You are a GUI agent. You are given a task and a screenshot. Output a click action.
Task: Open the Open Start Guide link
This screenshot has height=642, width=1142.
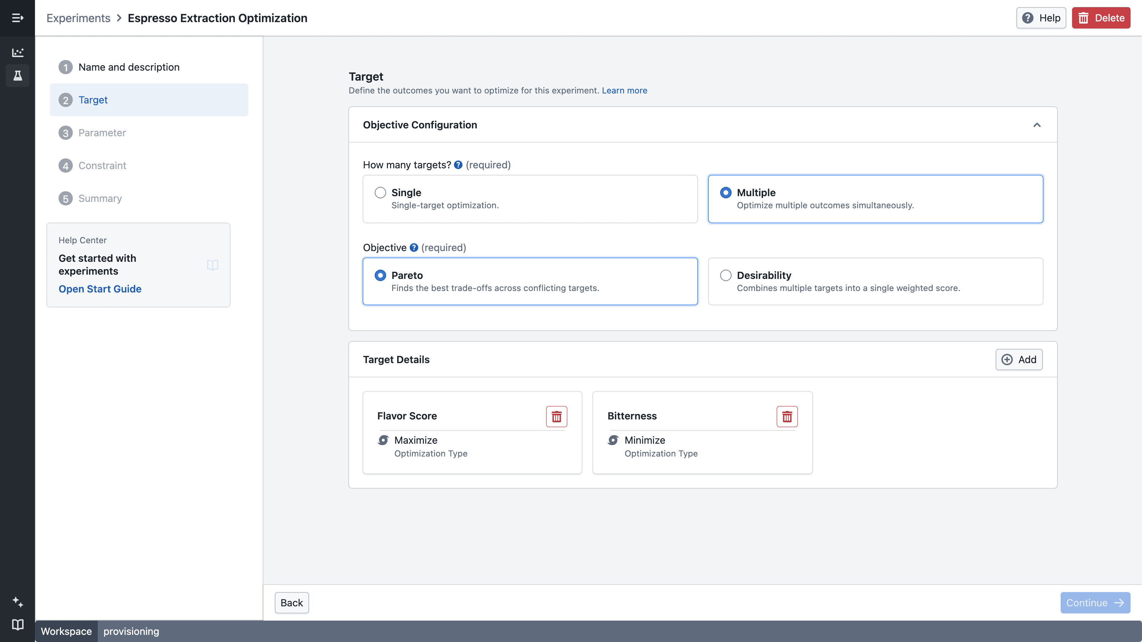coord(100,289)
